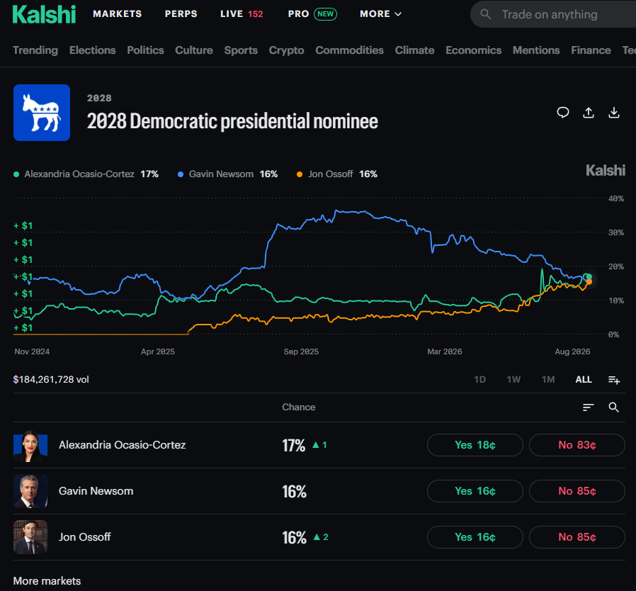Click the Trade on anything search field
Screen dimensions: 636x591
point(553,14)
